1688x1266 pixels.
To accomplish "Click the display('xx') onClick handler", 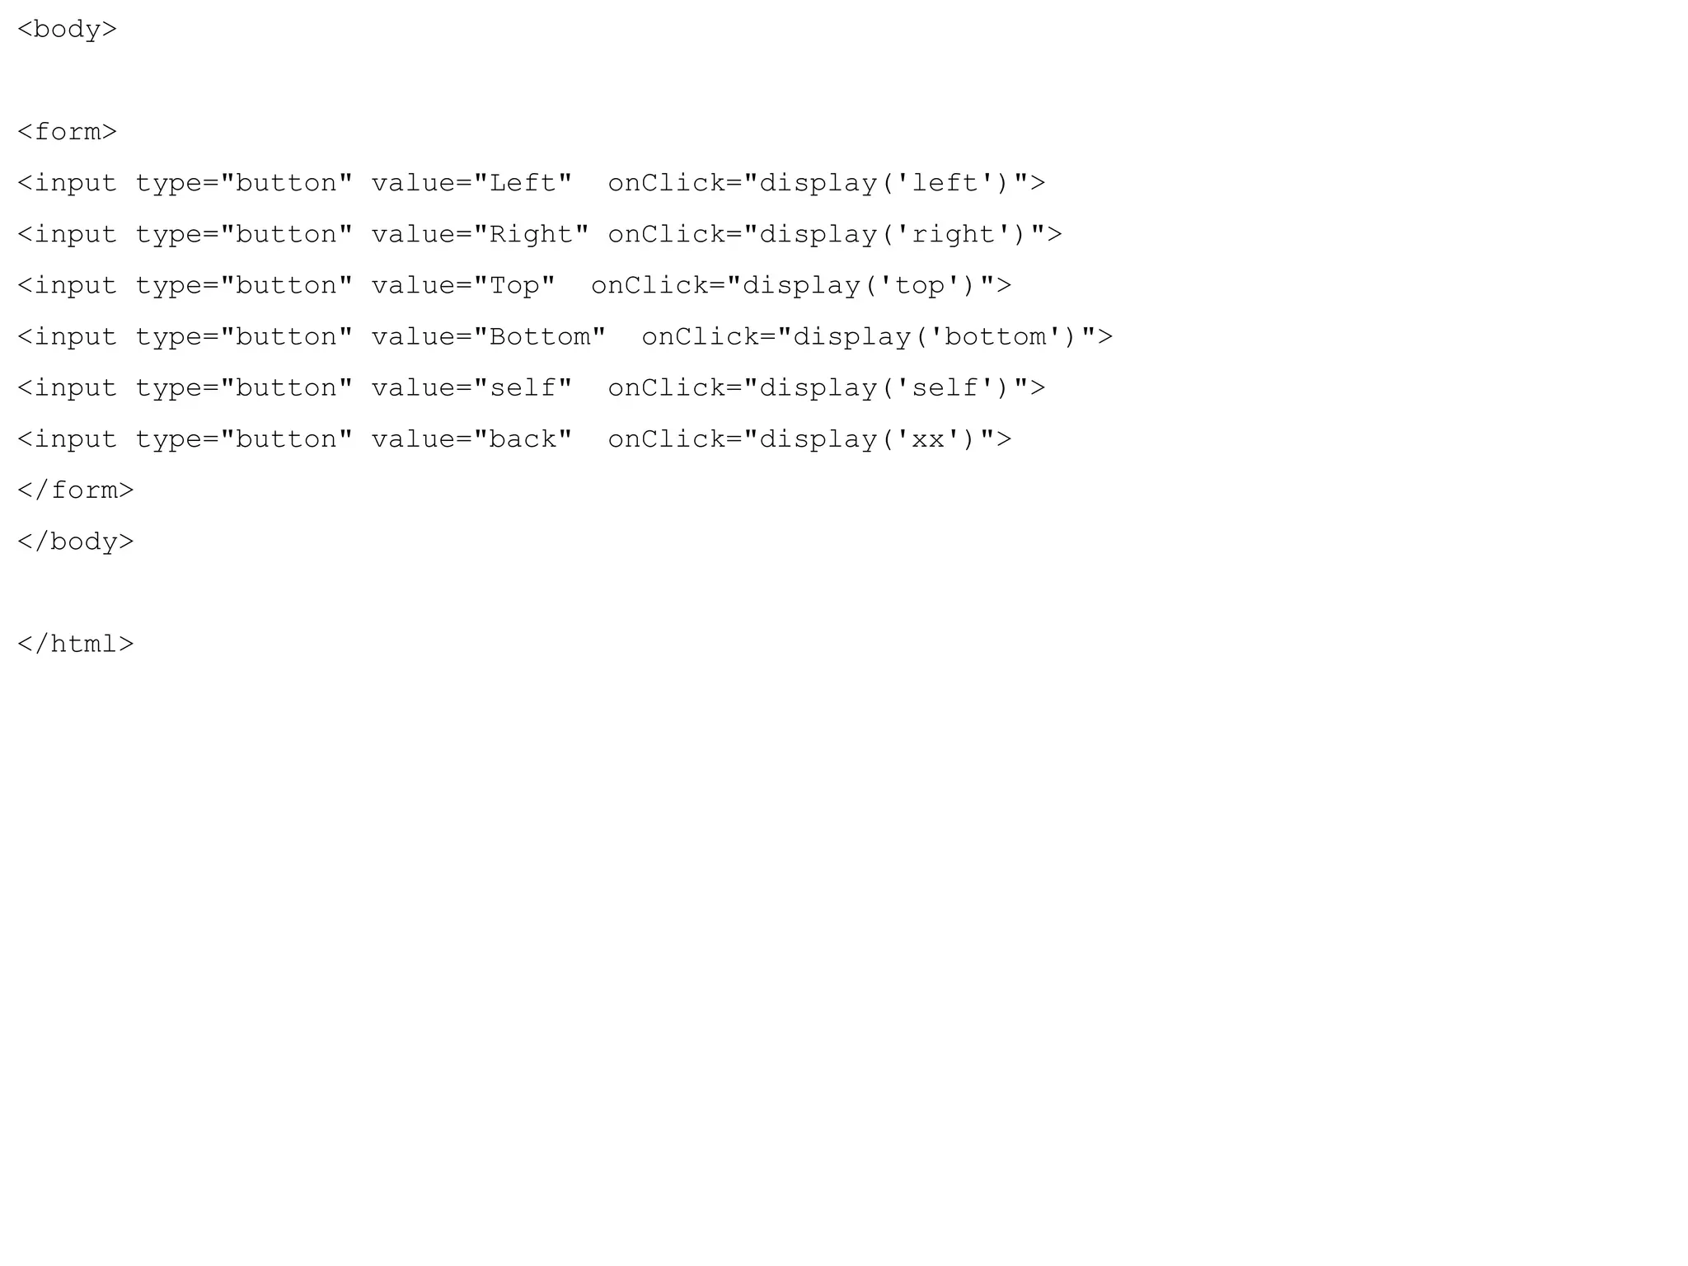I will pyautogui.click(x=810, y=439).
